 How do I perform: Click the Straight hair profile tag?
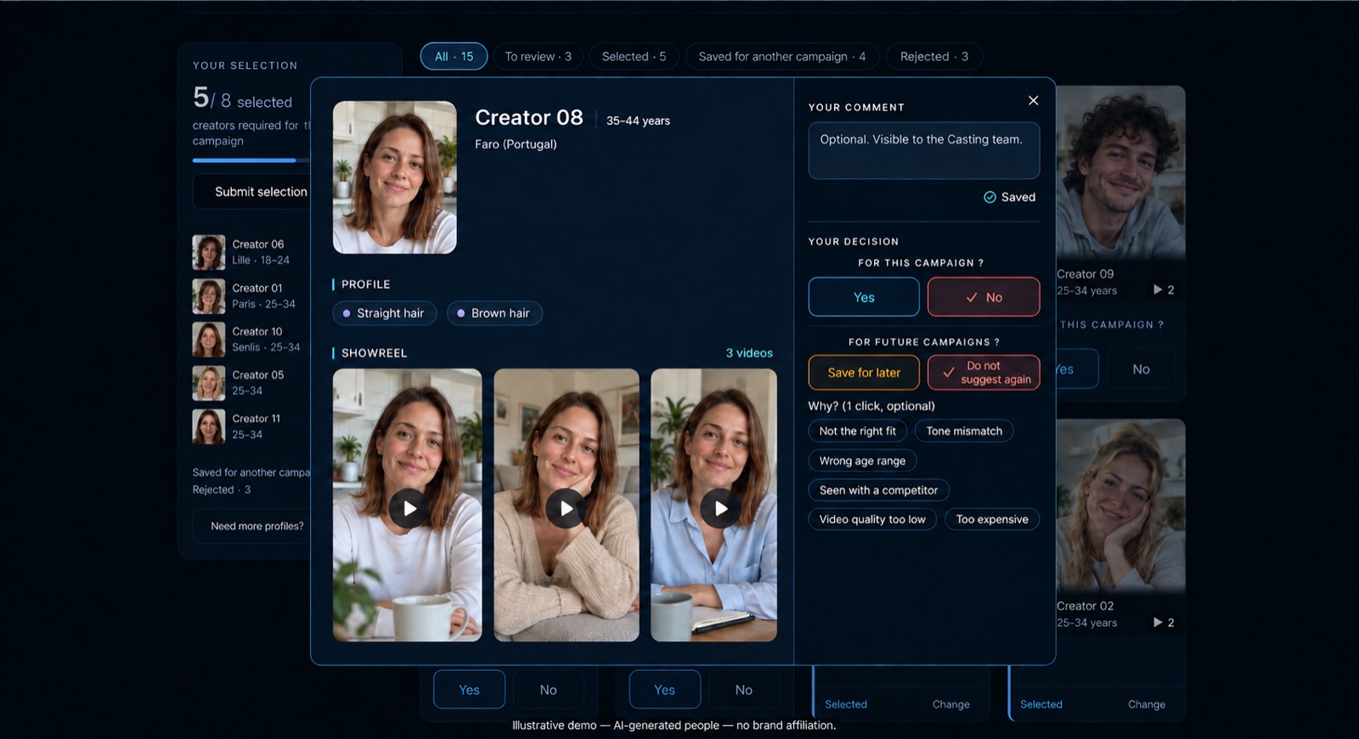point(384,313)
